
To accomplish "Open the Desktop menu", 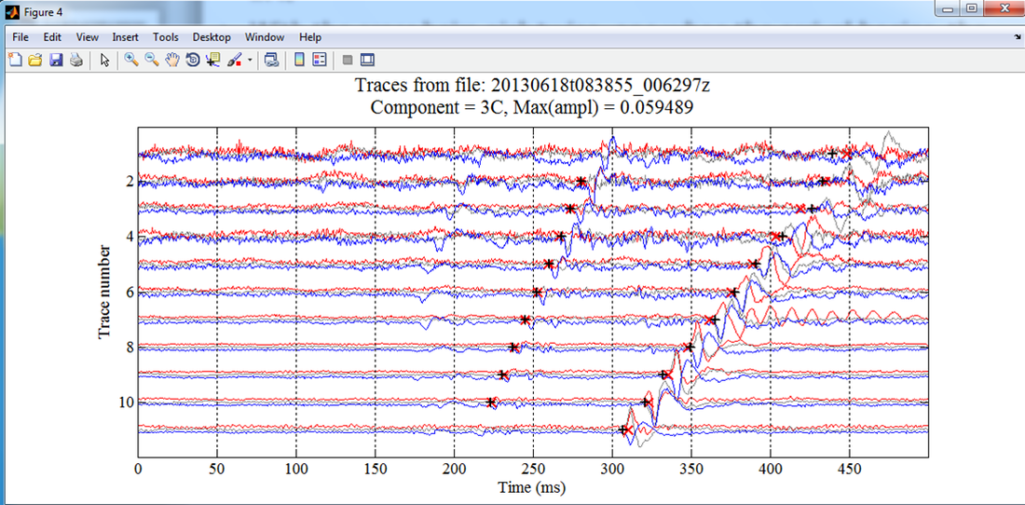I will pyautogui.click(x=212, y=37).
